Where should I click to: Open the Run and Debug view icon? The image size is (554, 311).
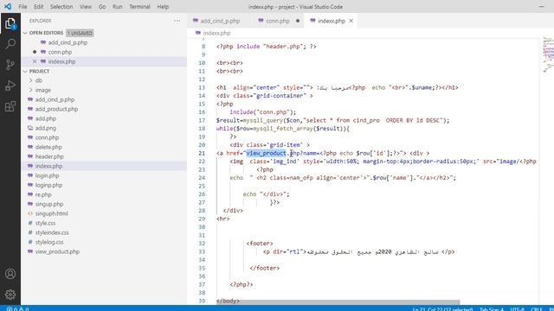(x=10, y=86)
